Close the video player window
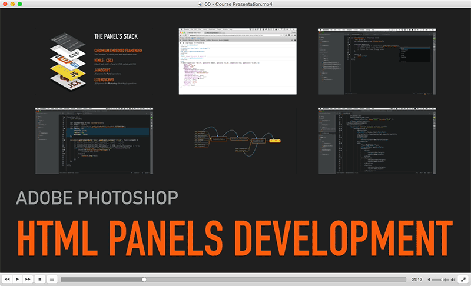 [x=5, y=4]
